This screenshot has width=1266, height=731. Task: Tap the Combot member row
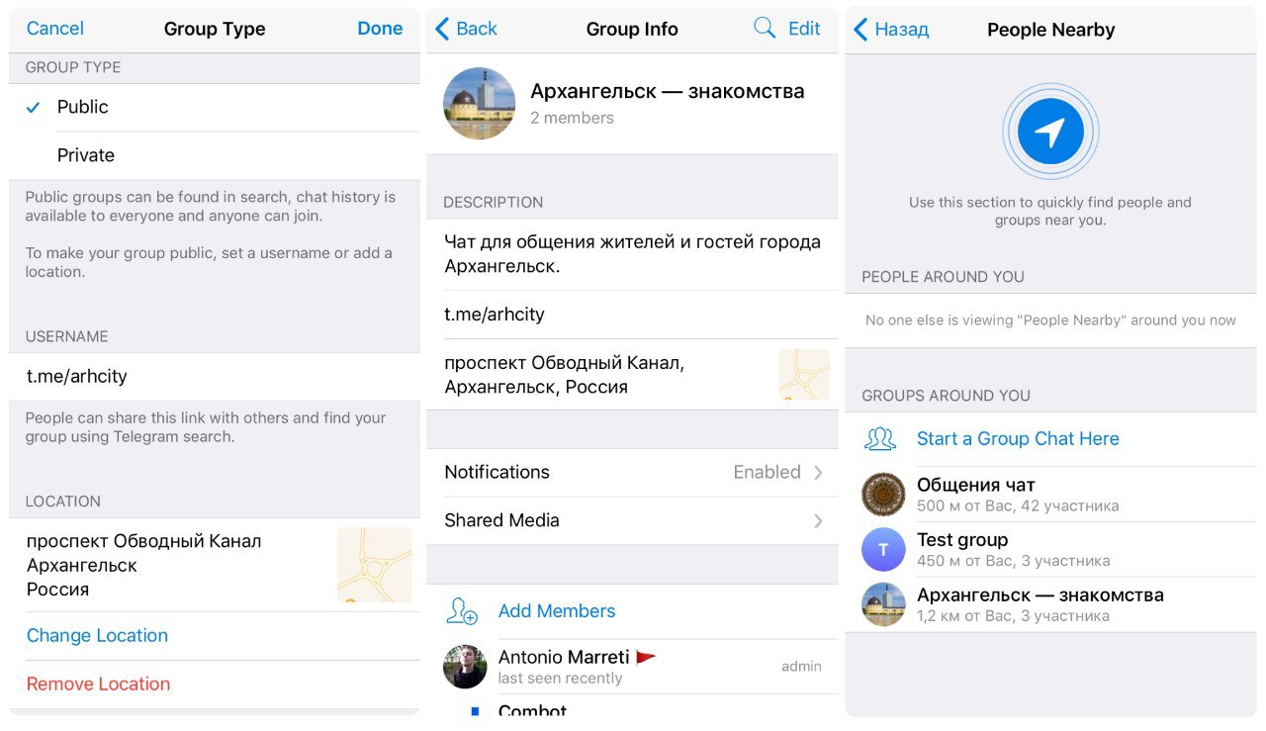(x=632, y=706)
